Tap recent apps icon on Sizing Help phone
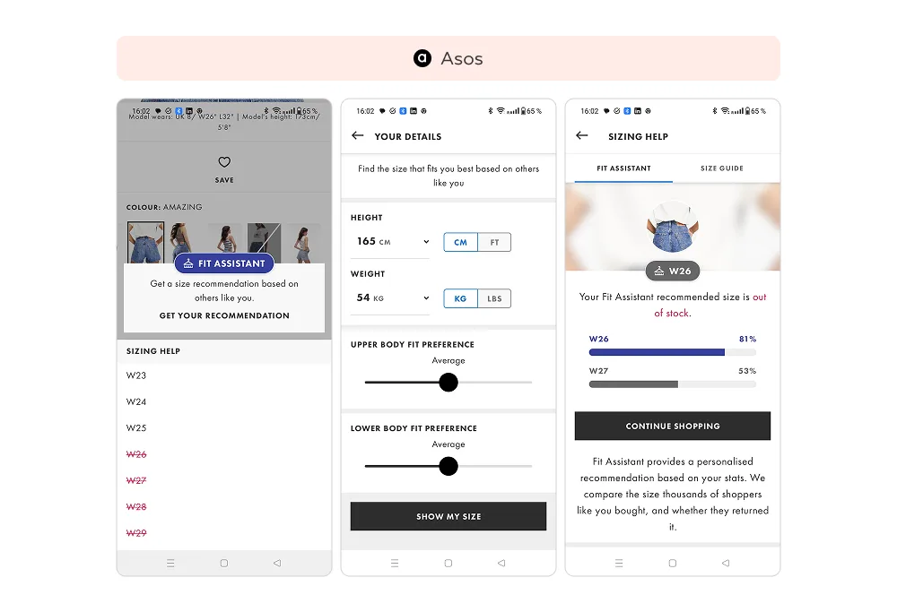This screenshot has height=612, width=897. 619,563
